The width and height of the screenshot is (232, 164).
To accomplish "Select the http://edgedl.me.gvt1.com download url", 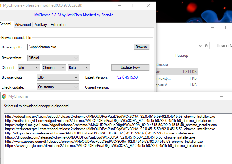I will tap(110, 117).
